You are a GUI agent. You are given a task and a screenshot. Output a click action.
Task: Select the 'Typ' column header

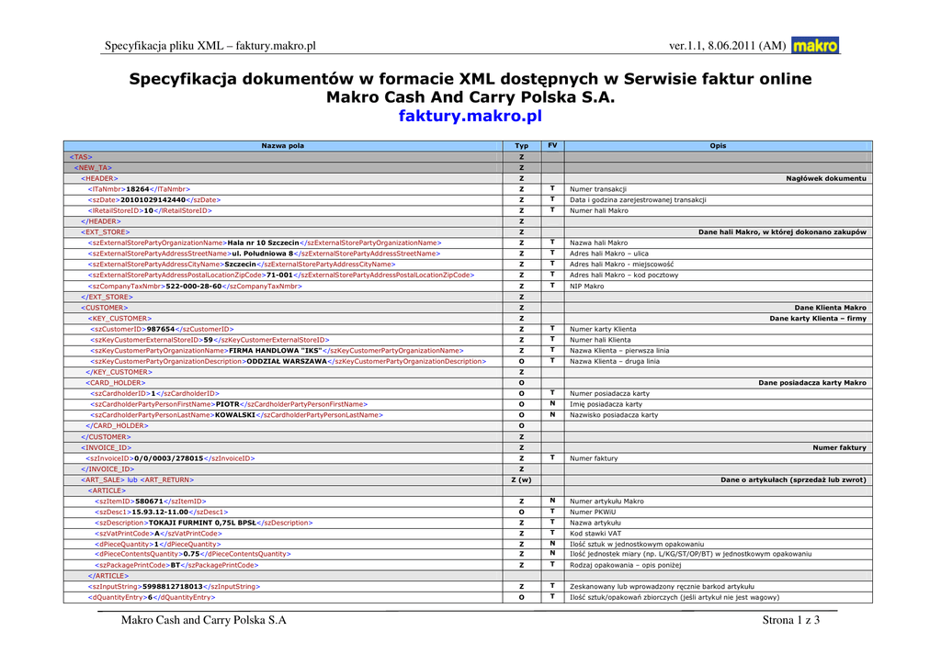[x=521, y=146]
